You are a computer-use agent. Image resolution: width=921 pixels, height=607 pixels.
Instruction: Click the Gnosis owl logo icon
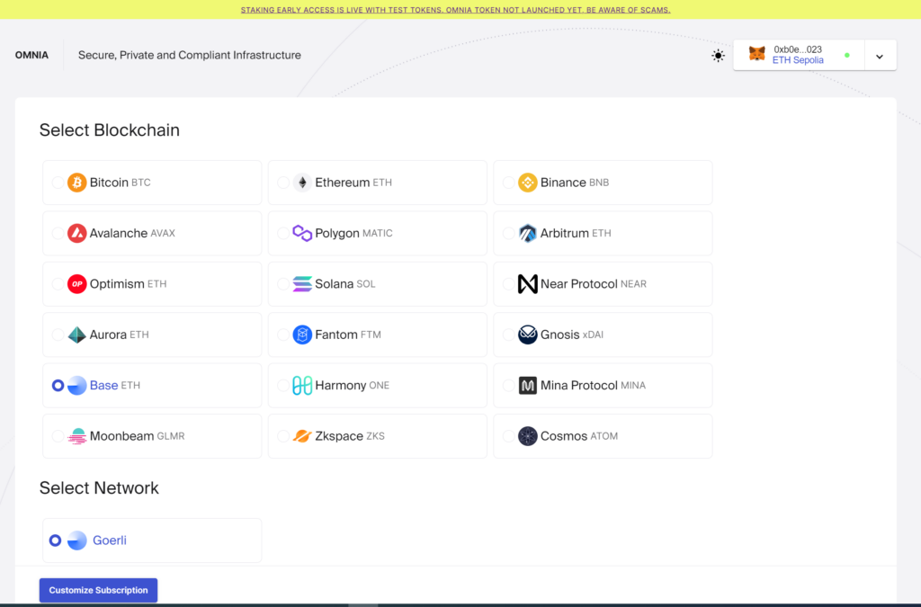click(527, 335)
